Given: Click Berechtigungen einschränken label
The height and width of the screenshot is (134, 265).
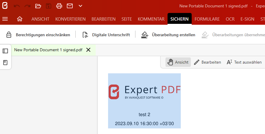Looking at the screenshot, I should pos(43,35).
